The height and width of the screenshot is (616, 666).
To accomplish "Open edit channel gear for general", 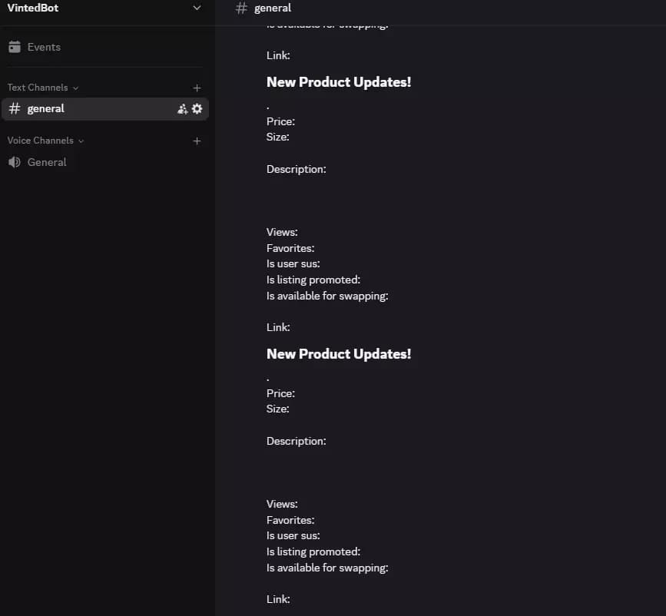I will [x=197, y=109].
